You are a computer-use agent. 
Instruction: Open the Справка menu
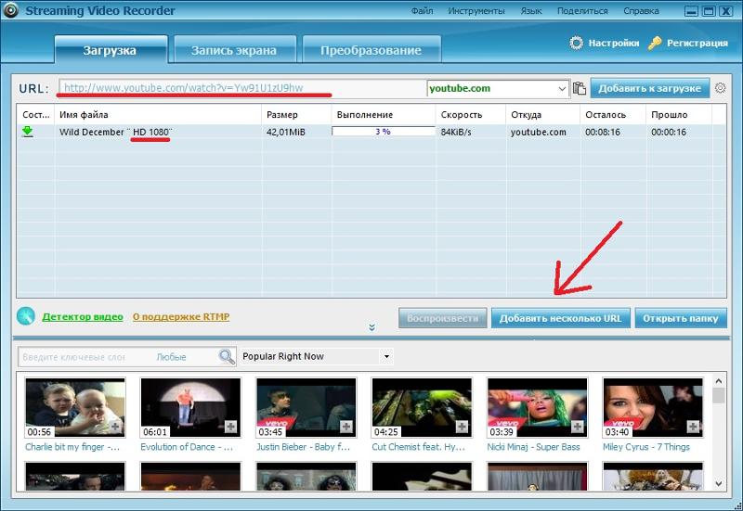click(641, 10)
